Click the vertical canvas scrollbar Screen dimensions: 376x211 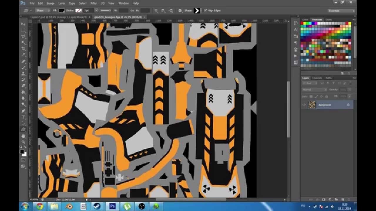(288, 110)
